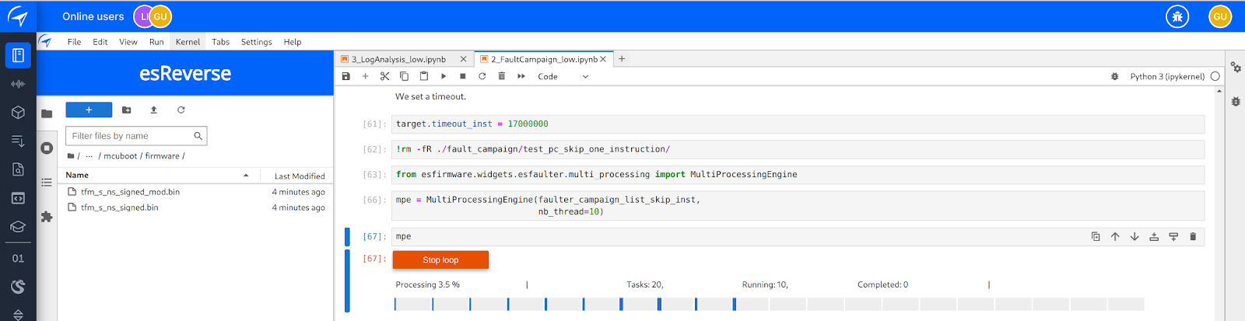Cut the selected cell with scissors icon
Screen dimensions: 1245x321
(384, 76)
